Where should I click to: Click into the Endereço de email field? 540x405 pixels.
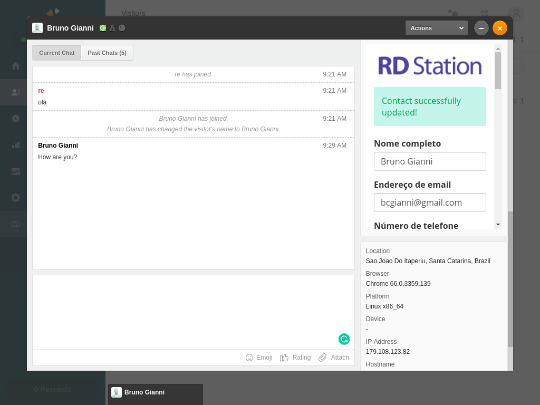[430, 202]
